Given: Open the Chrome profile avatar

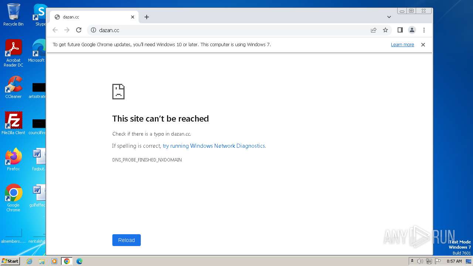Looking at the screenshot, I should coord(412,30).
